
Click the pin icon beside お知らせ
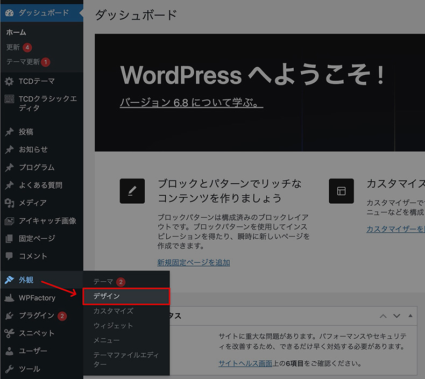9,149
